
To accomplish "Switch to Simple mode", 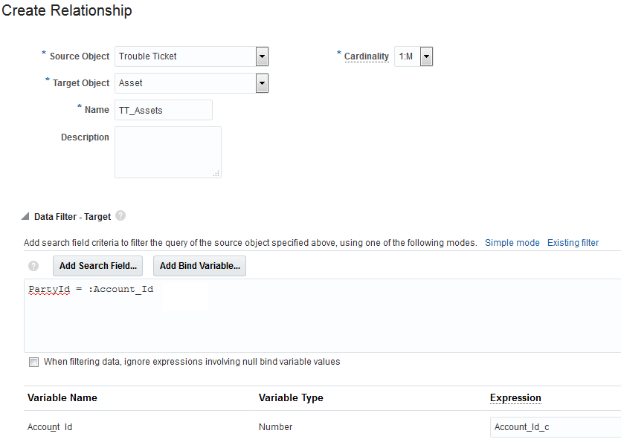I will click(x=512, y=243).
